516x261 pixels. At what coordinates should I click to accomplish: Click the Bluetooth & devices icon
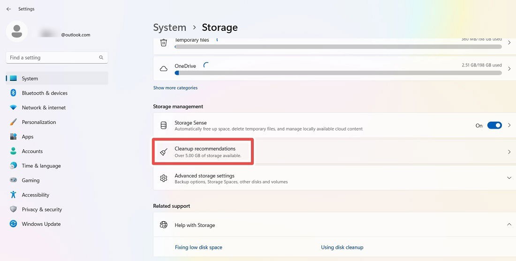(x=13, y=93)
